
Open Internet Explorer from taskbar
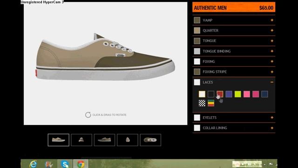[34, 164]
